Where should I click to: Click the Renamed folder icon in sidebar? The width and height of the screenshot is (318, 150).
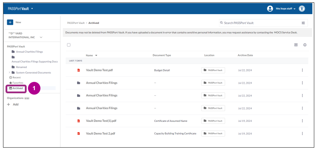click(x=13, y=67)
